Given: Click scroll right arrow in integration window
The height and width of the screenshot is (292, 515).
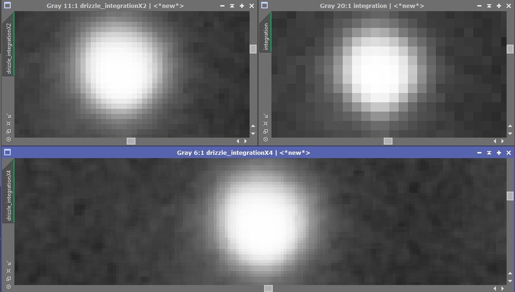Looking at the screenshot, I should (503, 141).
